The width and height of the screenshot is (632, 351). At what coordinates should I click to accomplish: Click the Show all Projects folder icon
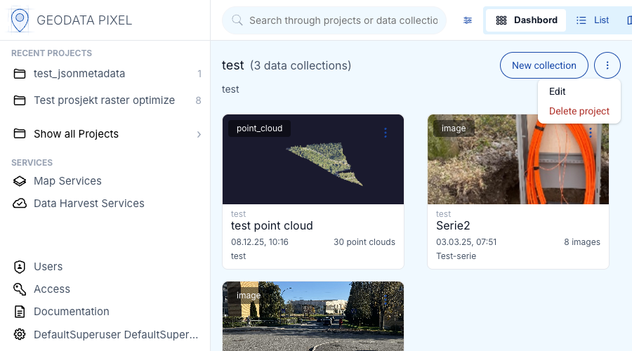pyautogui.click(x=20, y=134)
